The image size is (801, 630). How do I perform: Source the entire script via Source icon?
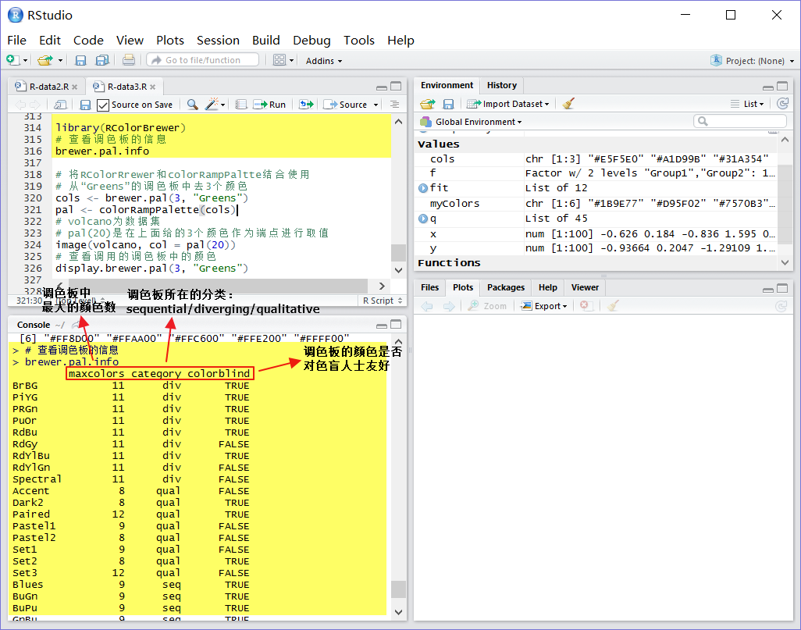351,104
